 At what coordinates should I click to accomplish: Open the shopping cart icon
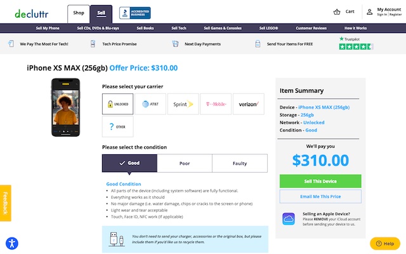tap(337, 11)
